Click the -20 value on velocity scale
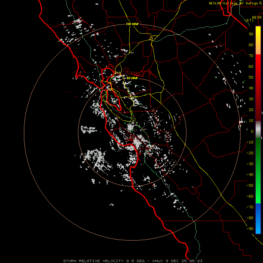This screenshot has height=263, width=263. point(250,153)
